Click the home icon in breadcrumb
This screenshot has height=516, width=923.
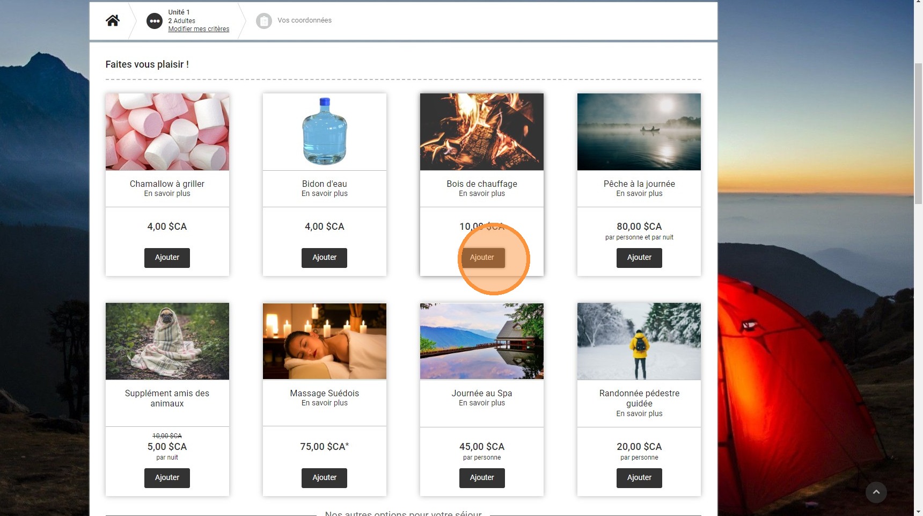pyautogui.click(x=113, y=20)
